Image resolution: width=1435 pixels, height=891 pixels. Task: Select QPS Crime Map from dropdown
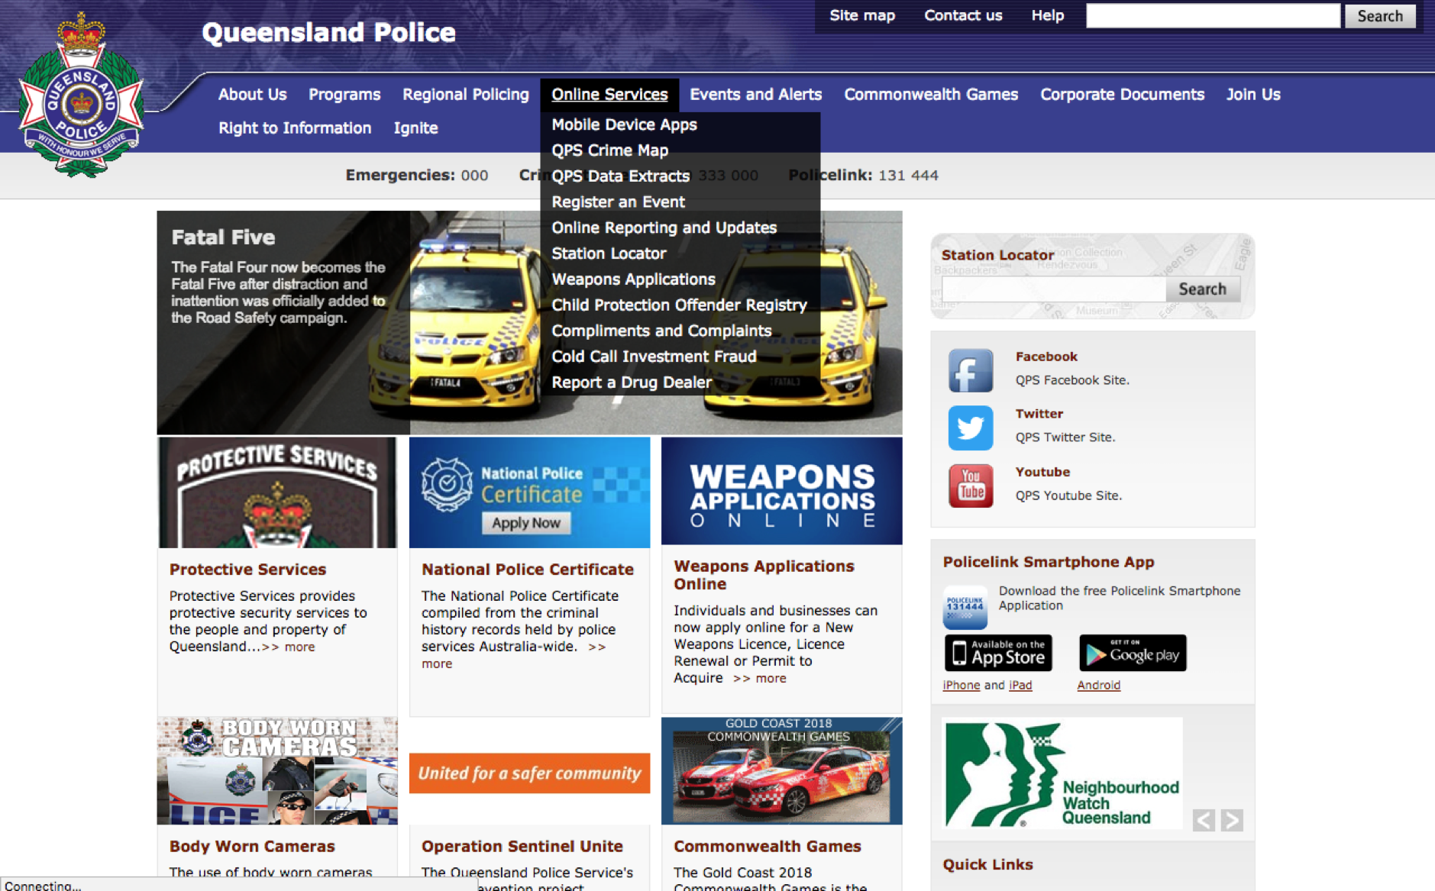click(x=610, y=150)
